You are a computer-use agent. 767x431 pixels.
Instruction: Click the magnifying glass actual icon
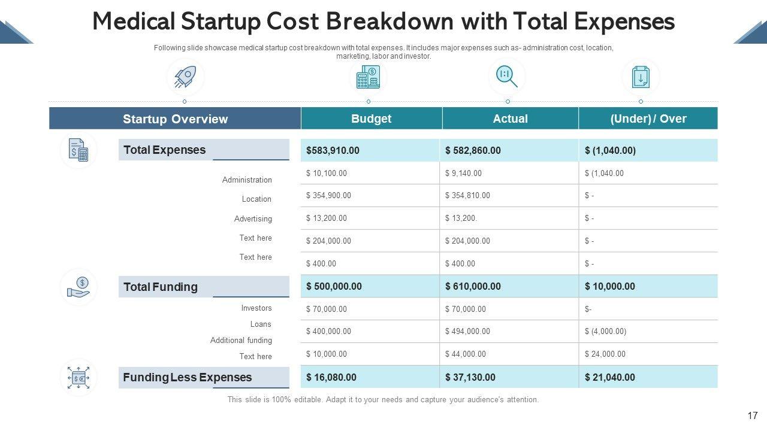(507, 77)
